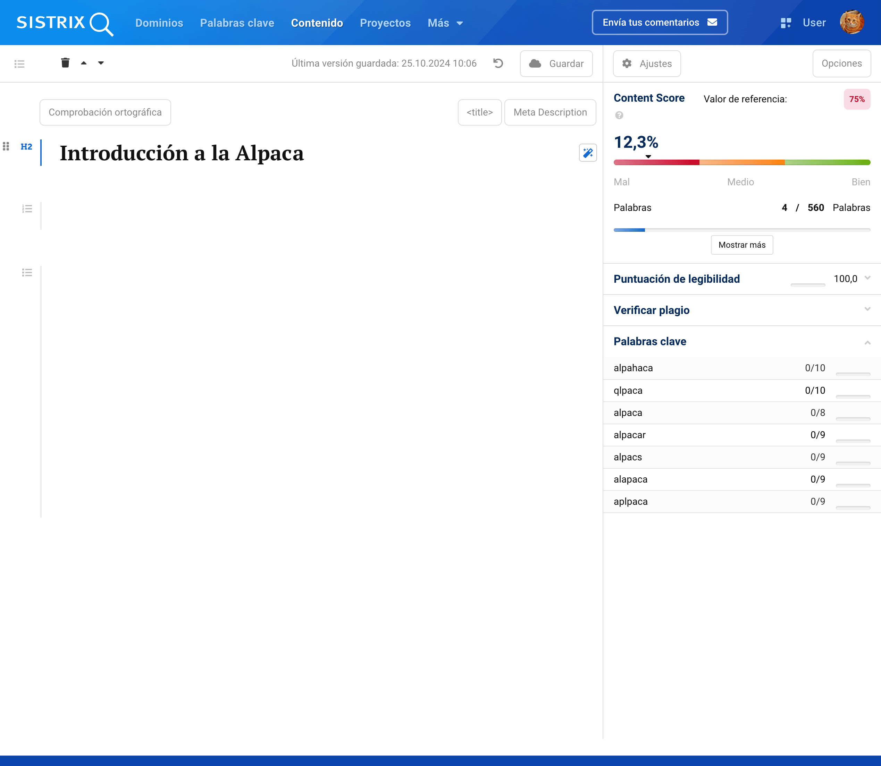
Task: Click the Mostrar más button
Action: 741,245
